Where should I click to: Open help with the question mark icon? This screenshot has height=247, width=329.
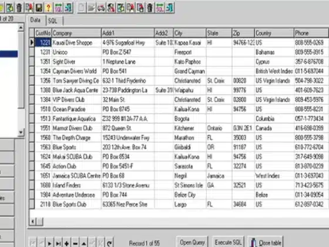tap(48, 8)
